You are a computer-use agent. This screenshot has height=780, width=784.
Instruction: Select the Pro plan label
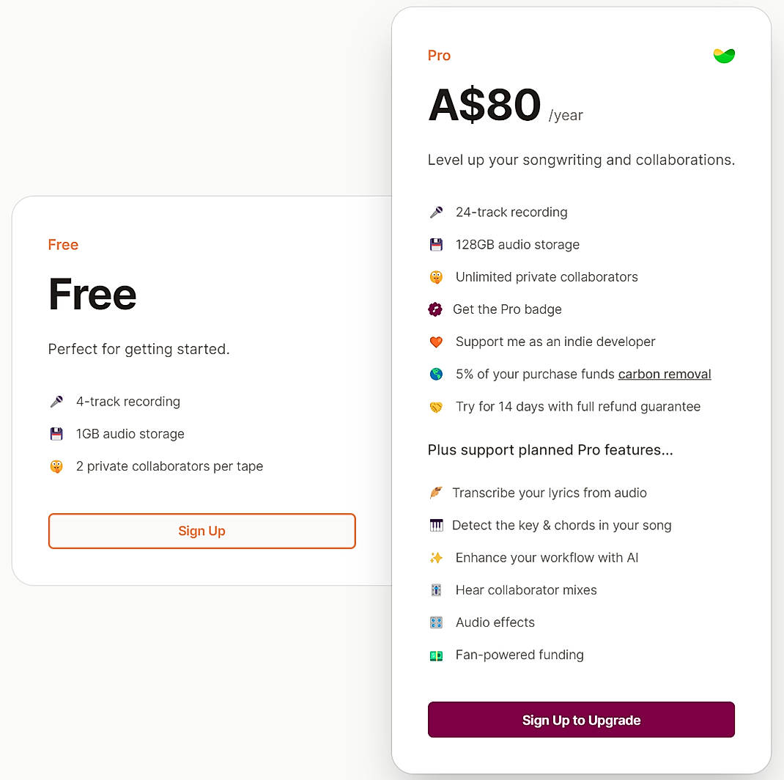pyautogui.click(x=438, y=55)
